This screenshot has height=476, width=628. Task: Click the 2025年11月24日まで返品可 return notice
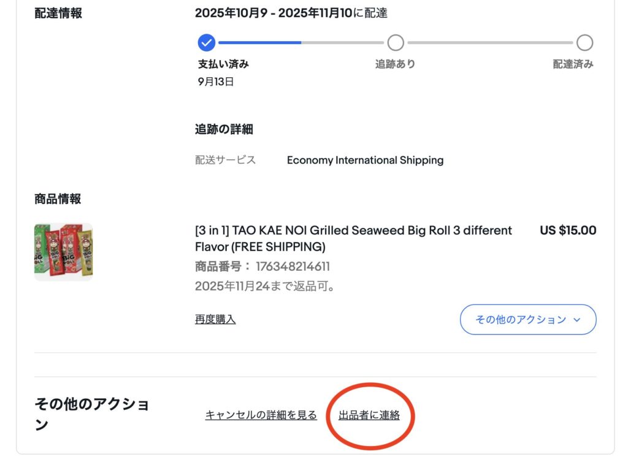[265, 286]
